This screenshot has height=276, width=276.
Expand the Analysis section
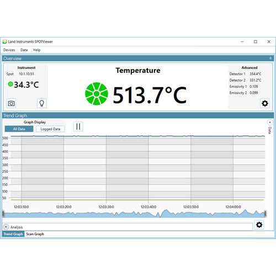[6, 227]
